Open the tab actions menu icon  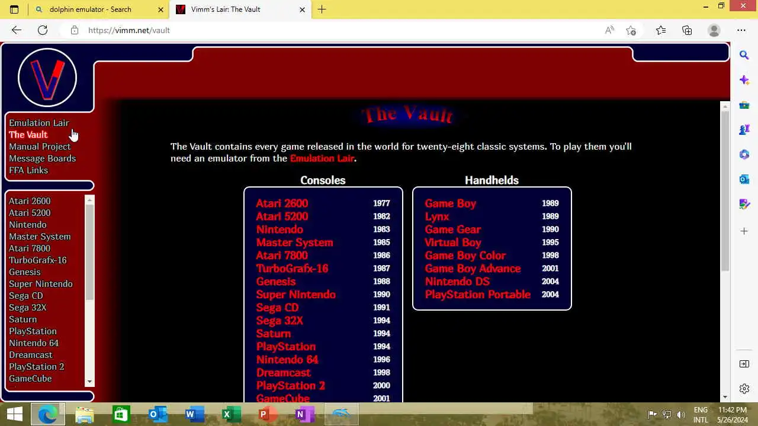(x=14, y=9)
